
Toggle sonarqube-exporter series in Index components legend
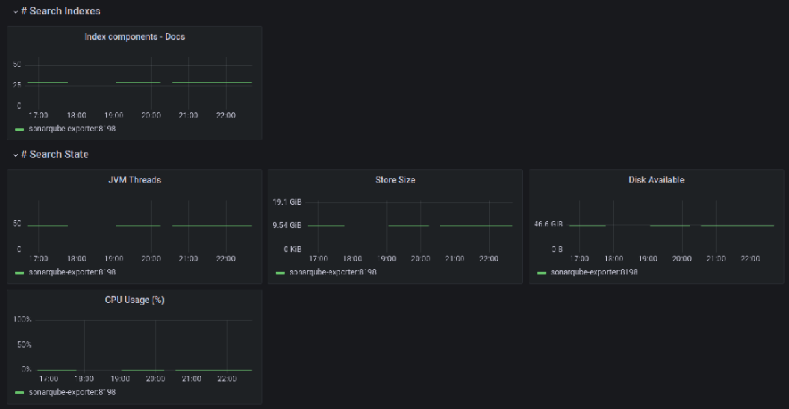click(x=72, y=129)
